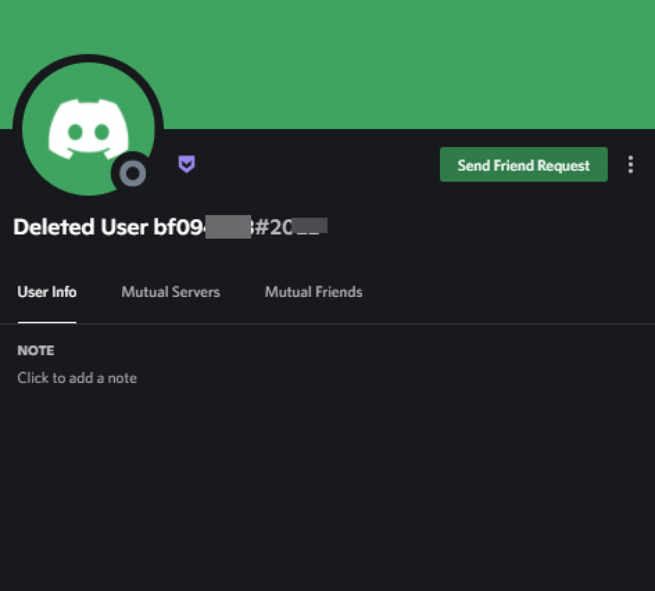Click the offline status indicator on avatar
This screenshot has width=655, height=591.
coord(132,173)
